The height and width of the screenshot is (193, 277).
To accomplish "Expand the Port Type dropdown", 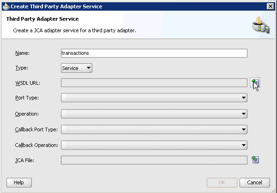I will (x=154, y=98).
